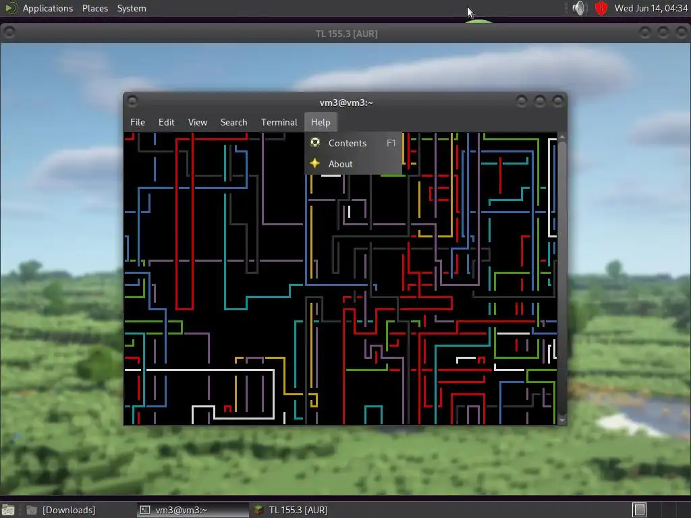This screenshot has width=691, height=518.
Task: Open the clock showing Wed Jun 14
Action: pos(651,8)
